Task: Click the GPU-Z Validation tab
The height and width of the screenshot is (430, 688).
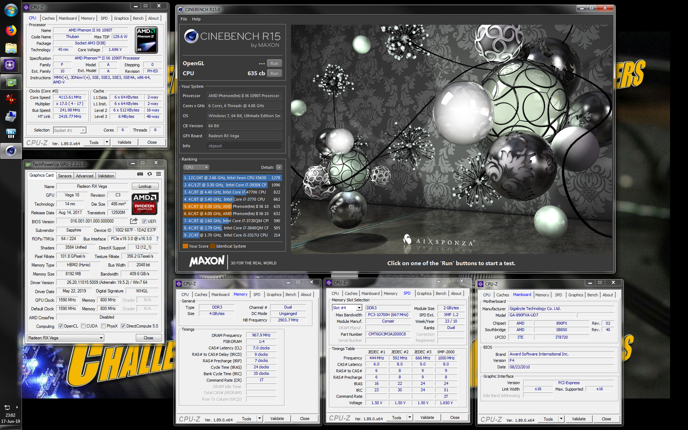Action: 106,176
